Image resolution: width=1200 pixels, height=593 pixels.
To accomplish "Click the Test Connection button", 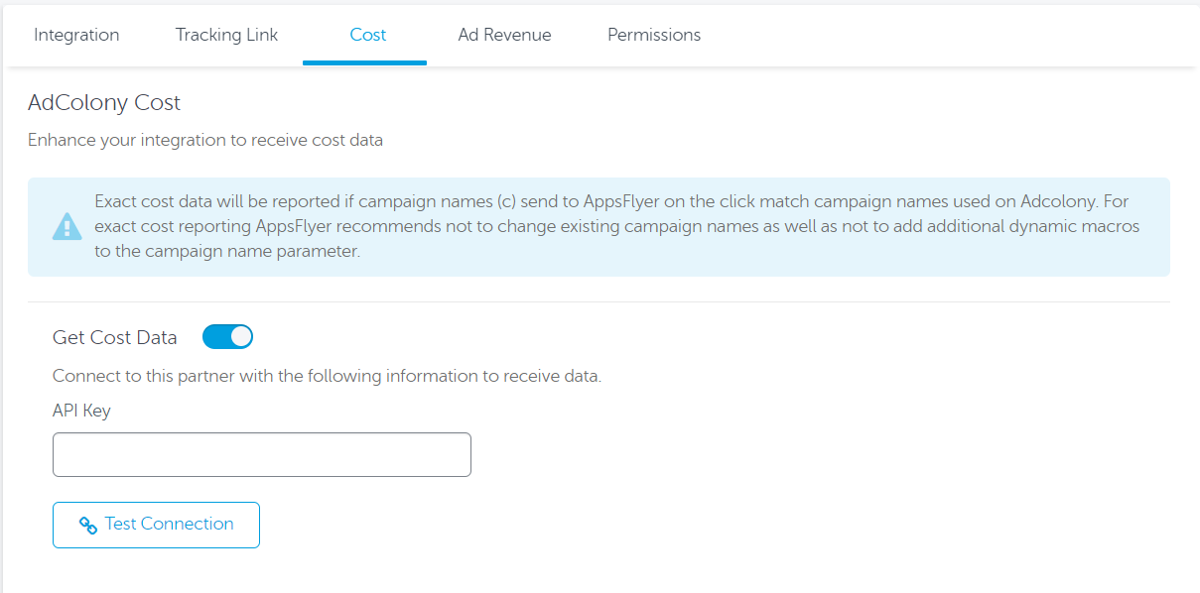I will pyautogui.click(x=156, y=525).
